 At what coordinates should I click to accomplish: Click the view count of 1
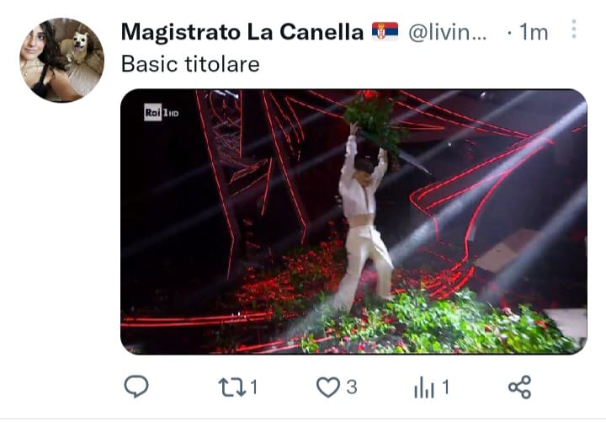[x=445, y=387]
